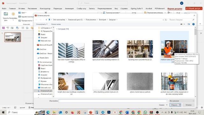The image size is (204, 115).
Task: Open the Все рисунки file type dropdown
Action: [182, 101]
